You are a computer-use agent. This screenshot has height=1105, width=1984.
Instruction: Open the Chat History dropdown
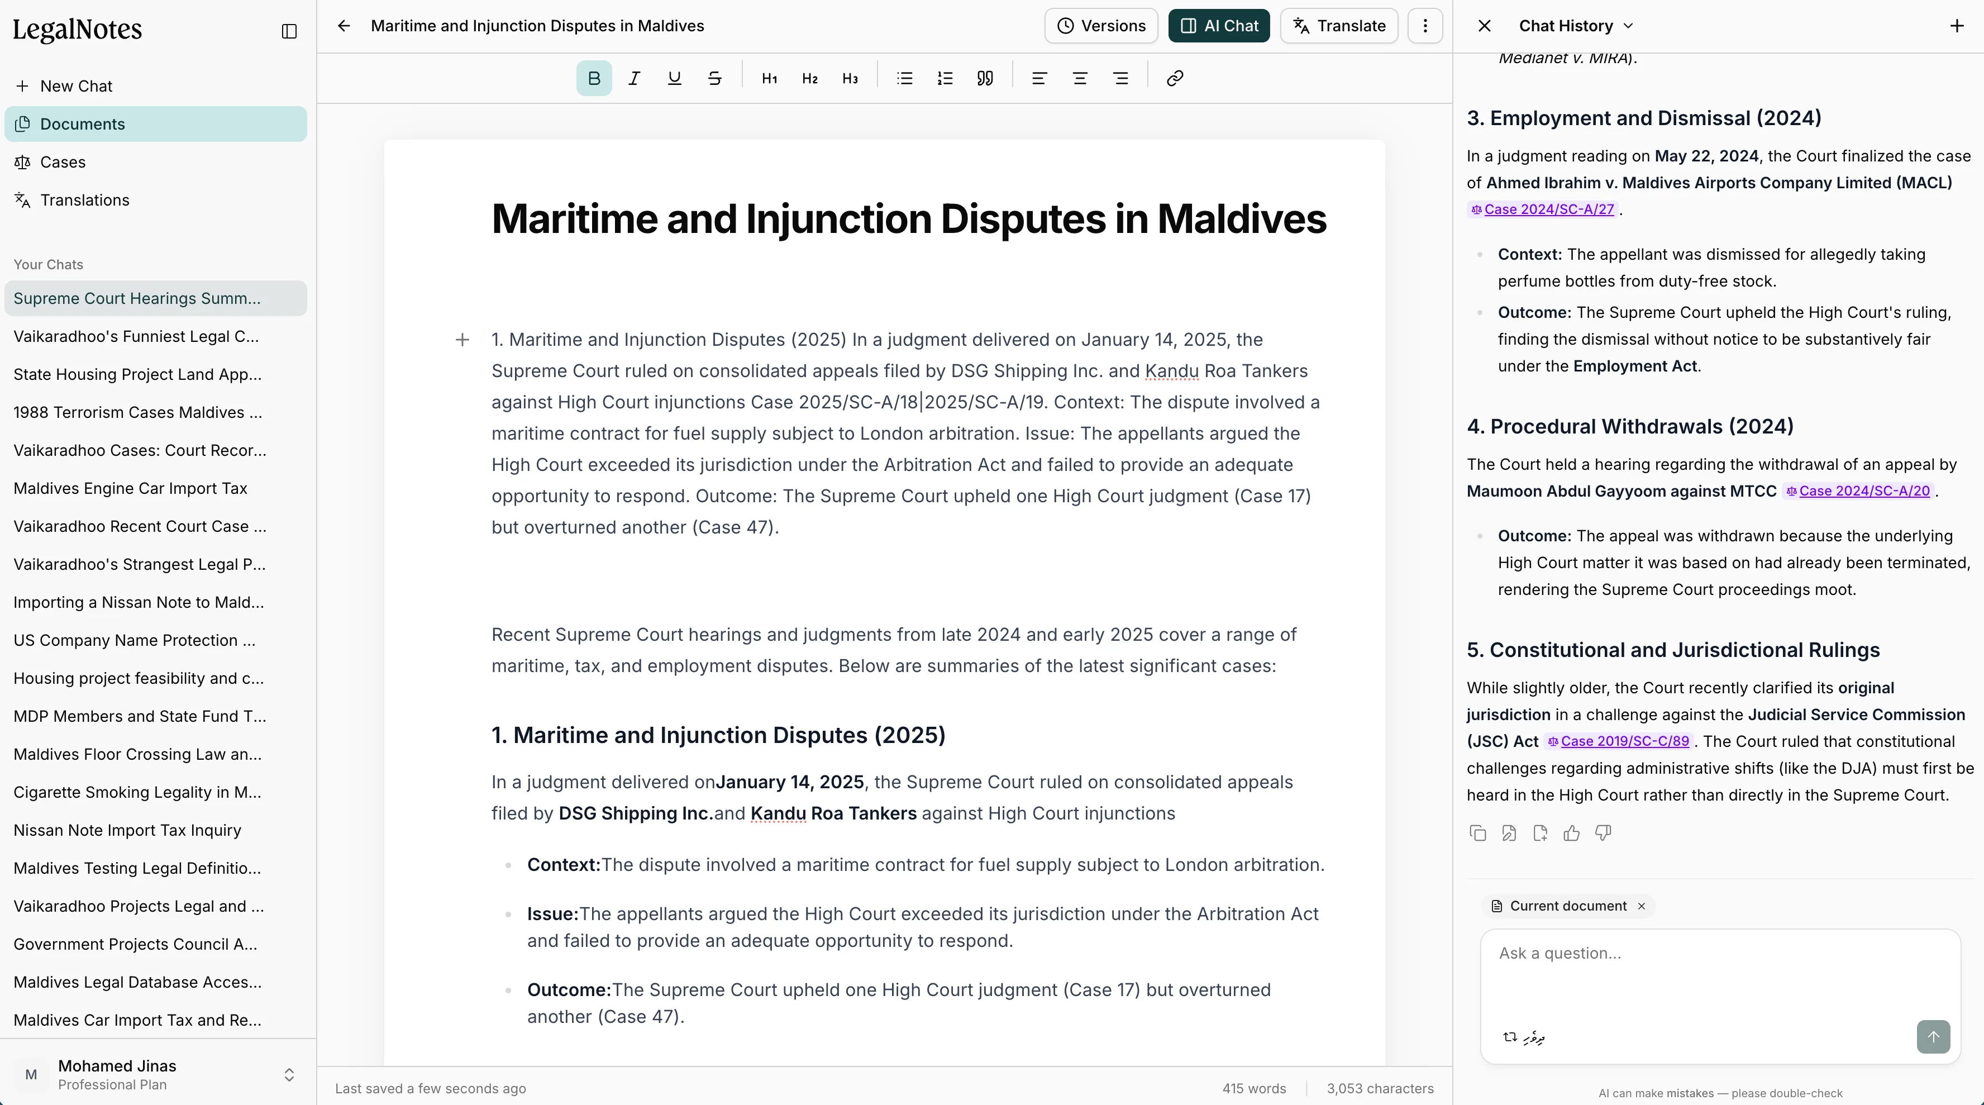pos(1576,26)
